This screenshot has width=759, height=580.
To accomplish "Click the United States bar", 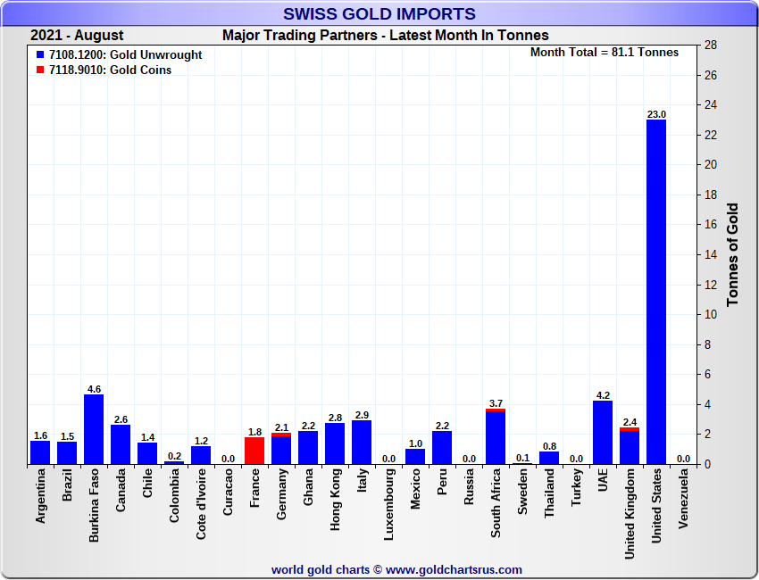I will [x=656, y=292].
